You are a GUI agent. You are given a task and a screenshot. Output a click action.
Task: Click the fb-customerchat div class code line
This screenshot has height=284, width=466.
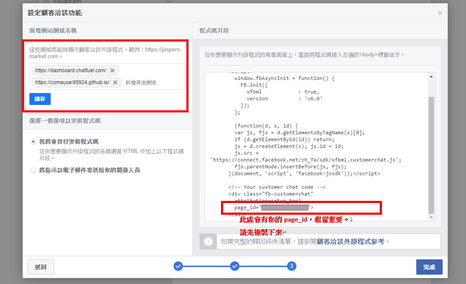(x=271, y=194)
